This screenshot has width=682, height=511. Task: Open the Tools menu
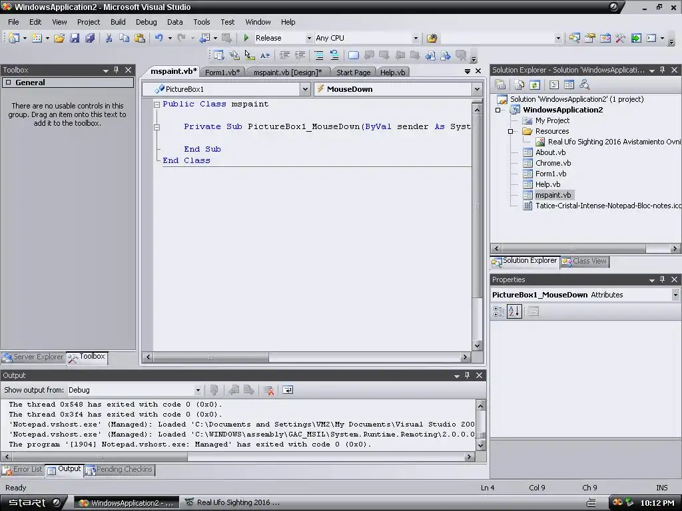[201, 22]
